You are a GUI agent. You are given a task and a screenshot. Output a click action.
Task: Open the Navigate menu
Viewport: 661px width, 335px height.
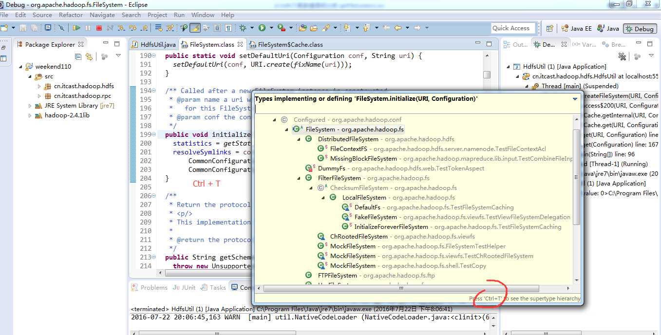(x=102, y=15)
